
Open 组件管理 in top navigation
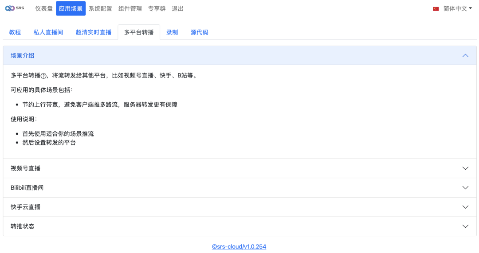coord(130,8)
